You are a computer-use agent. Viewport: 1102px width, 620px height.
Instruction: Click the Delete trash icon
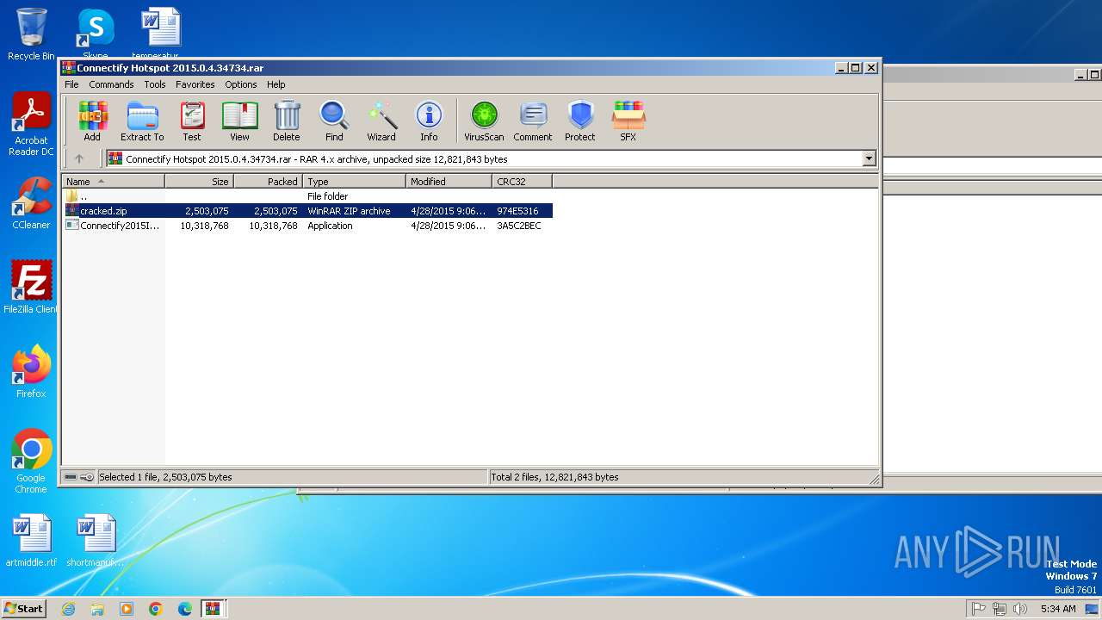pyautogui.click(x=287, y=121)
